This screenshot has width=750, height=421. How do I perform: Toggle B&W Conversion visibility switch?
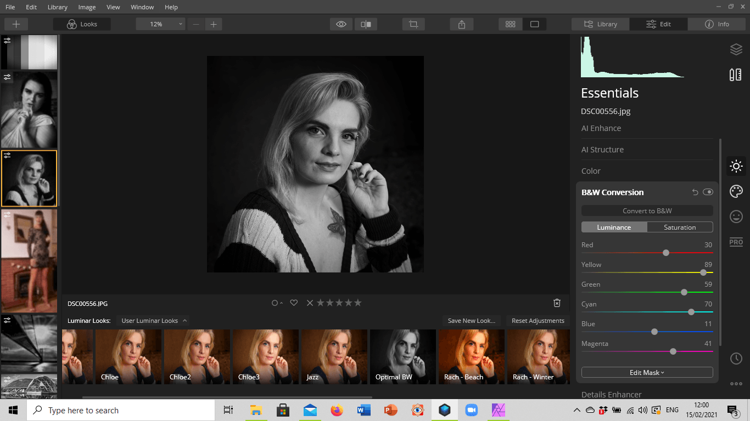[708, 192]
